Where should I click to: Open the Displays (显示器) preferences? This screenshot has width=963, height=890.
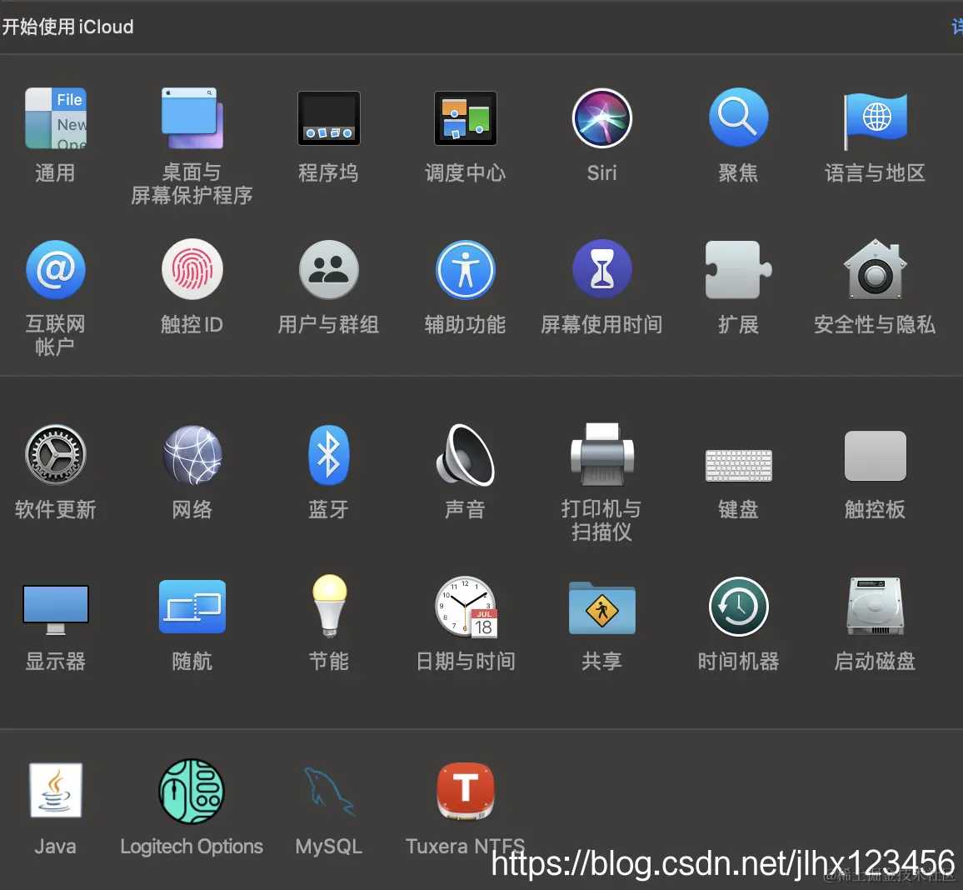click(55, 609)
